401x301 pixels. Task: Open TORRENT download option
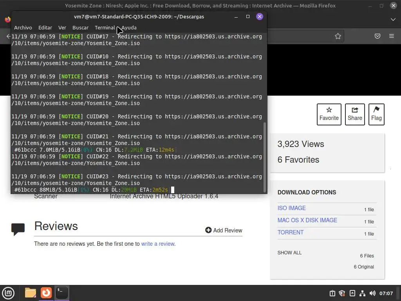click(291, 232)
